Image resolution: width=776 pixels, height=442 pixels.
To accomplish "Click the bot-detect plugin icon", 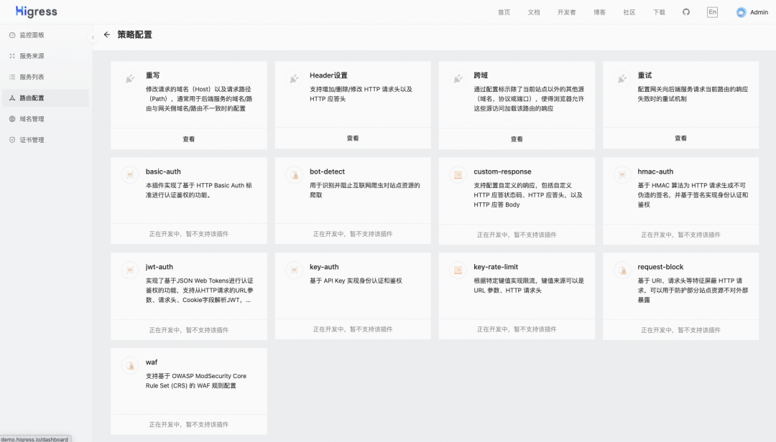I will (x=294, y=175).
